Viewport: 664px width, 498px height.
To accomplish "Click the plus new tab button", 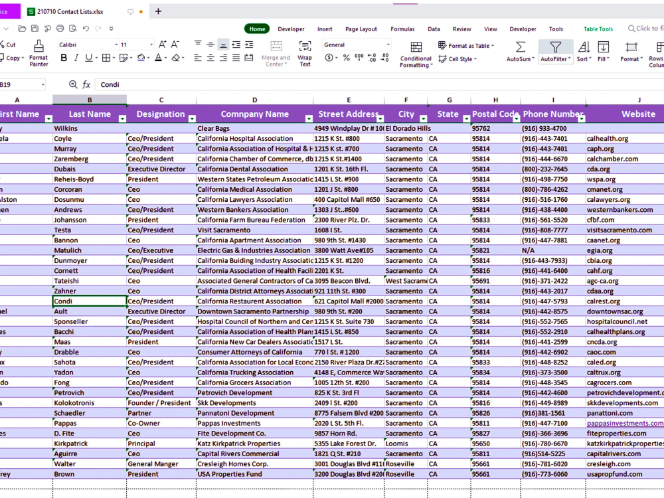I will point(158,11).
